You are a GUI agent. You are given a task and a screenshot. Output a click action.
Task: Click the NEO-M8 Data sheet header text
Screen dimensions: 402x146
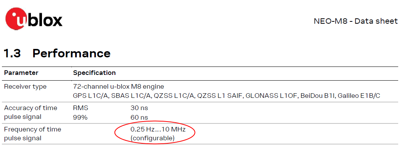(x=355, y=21)
